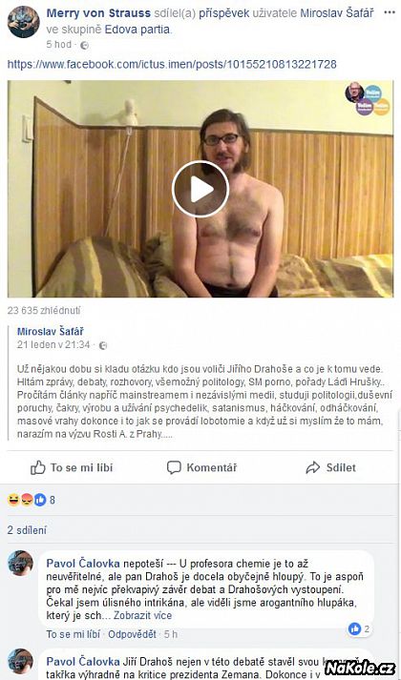The width and height of the screenshot is (401, 680).
Task: Open the laughing emoji reaction list
Action: (13, 500)
